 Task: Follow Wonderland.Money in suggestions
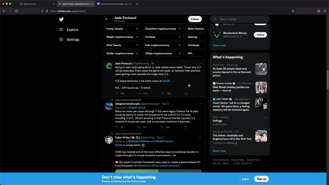click(x=260, y=35)
